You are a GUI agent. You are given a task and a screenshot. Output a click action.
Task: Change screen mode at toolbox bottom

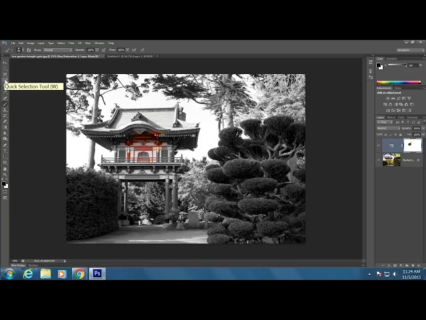click(5, 198)
